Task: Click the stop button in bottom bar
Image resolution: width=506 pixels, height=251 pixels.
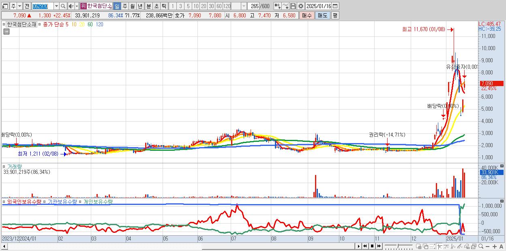Action: click(372, 246)
